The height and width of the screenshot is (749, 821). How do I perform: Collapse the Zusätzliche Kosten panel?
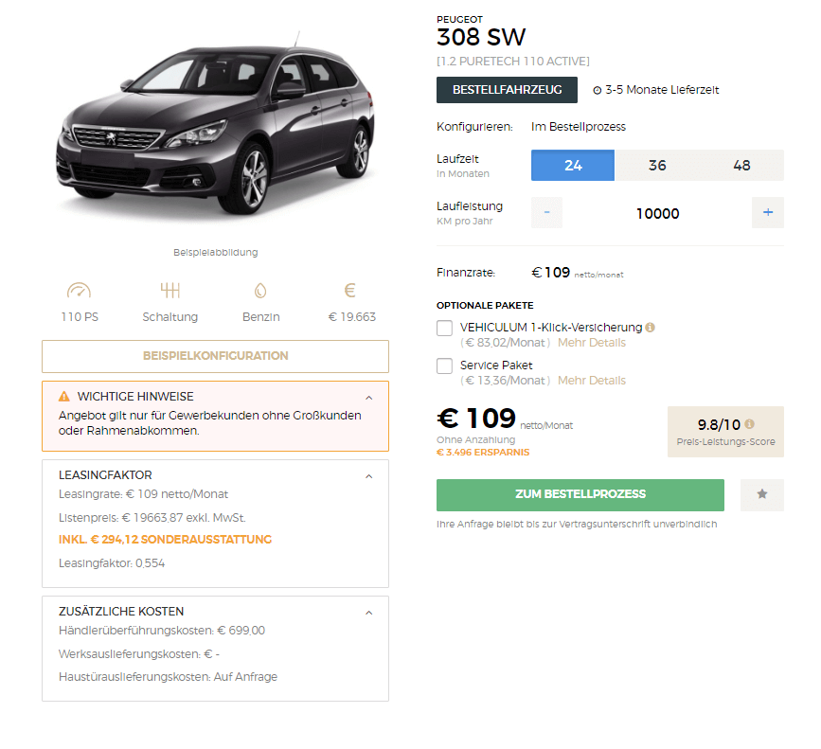pyautogui.click(x=369, y=613)
